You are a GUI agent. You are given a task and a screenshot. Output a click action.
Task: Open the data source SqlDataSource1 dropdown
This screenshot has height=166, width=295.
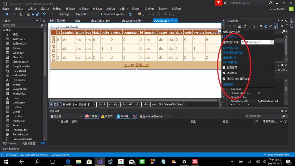[271, 42]
